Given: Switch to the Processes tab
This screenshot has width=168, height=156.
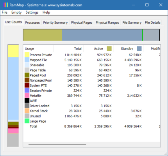Looking at the screenshot, I should pos(32,23).
